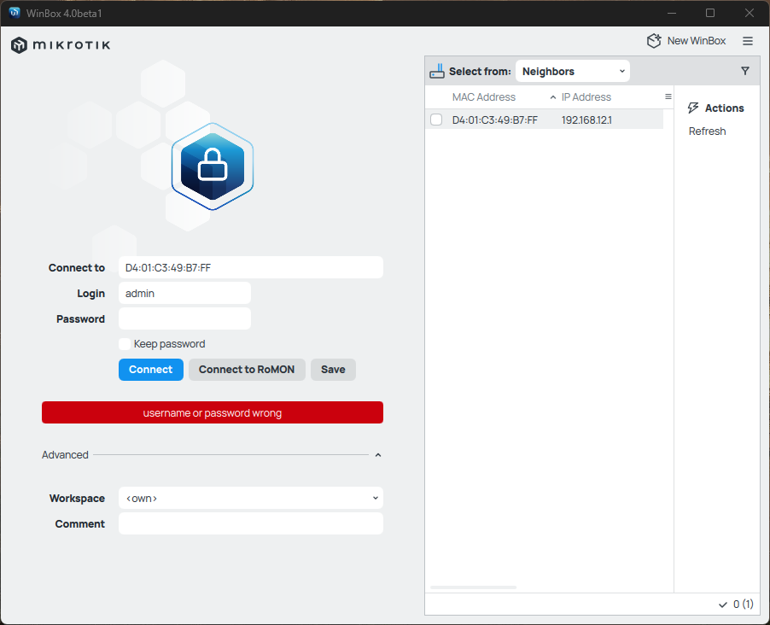Open the Workspace dropdown
This screenshot has height=625, width=770.
tap(250, 499)
